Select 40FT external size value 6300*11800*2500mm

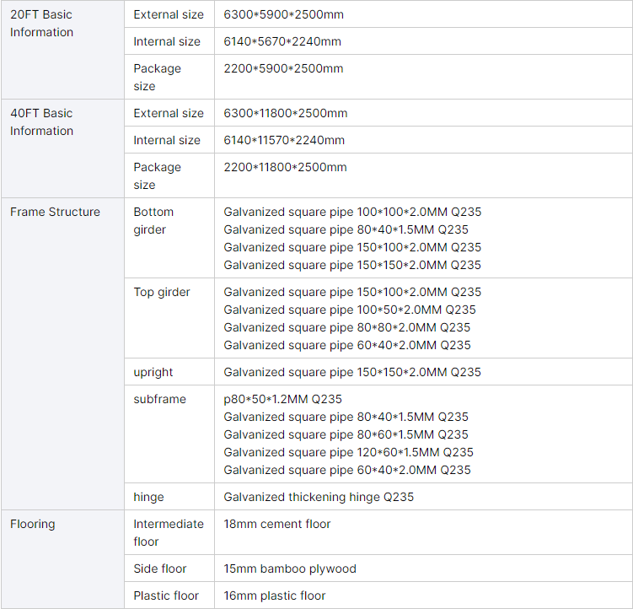point(286,113)
